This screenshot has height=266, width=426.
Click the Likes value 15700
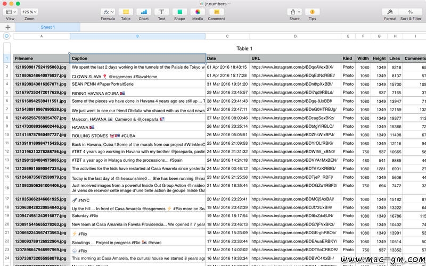click(395, 84)
